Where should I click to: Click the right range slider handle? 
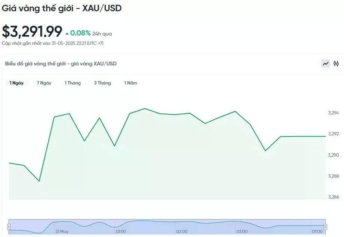[326, 226]
